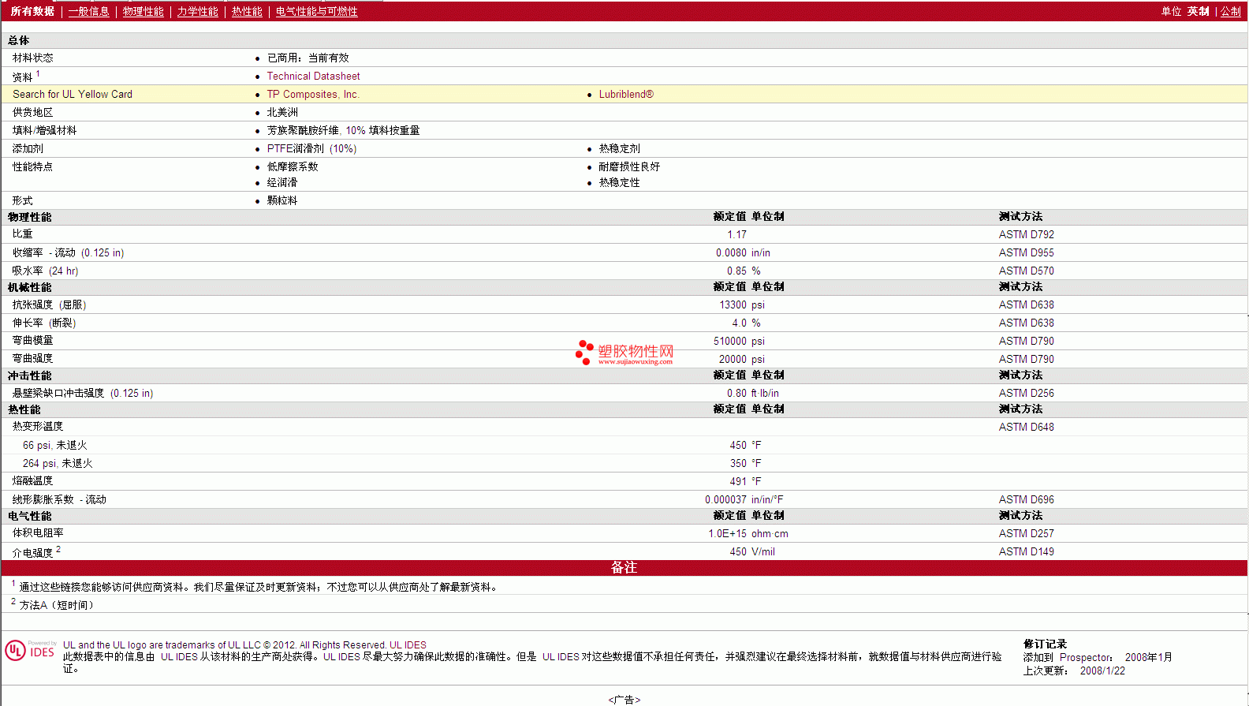Viewport: 1249px width, 706px height.
Task: Click the 资料 footnote 1 superscript
Action: [x=38, y=74]
